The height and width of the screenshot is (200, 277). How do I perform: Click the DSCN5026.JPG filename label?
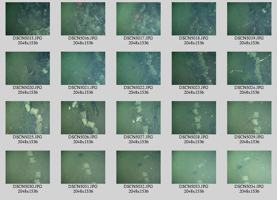click(83, 137)
